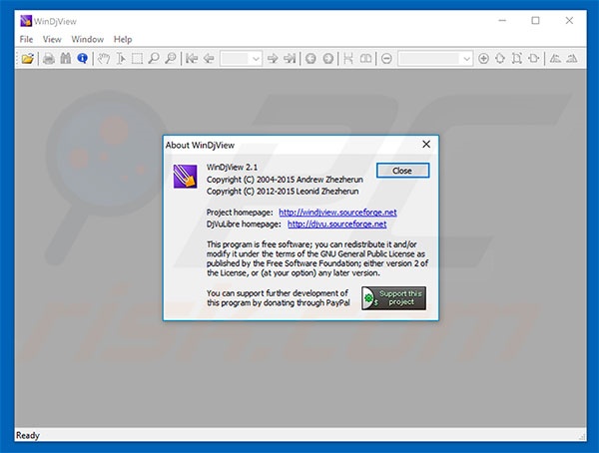Viewport: 599px width, 453px height.
Task: Click the WinDjView logo in About dialog
Action: pyautogui.click(x=186, y=177)
